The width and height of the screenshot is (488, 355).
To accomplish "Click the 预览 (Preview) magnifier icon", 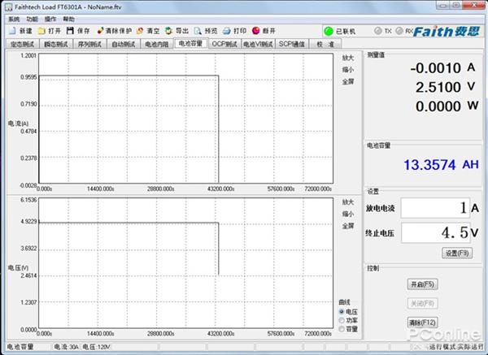I will click(x=198, y=31).
